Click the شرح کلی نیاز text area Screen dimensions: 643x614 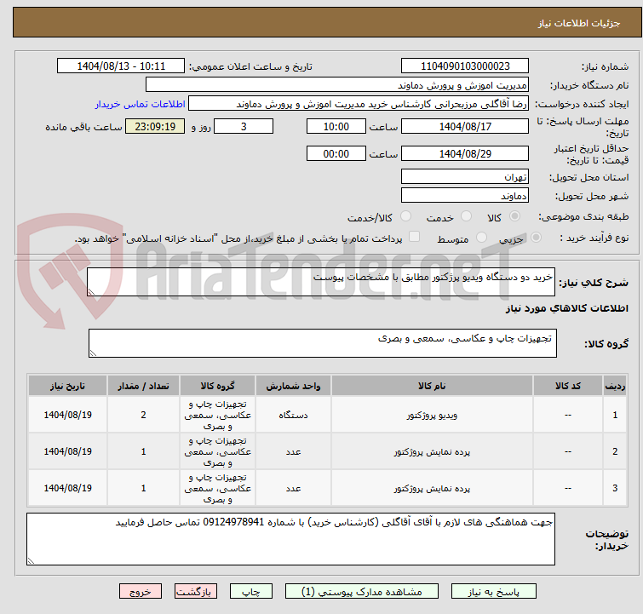click(x=321, y=282)
